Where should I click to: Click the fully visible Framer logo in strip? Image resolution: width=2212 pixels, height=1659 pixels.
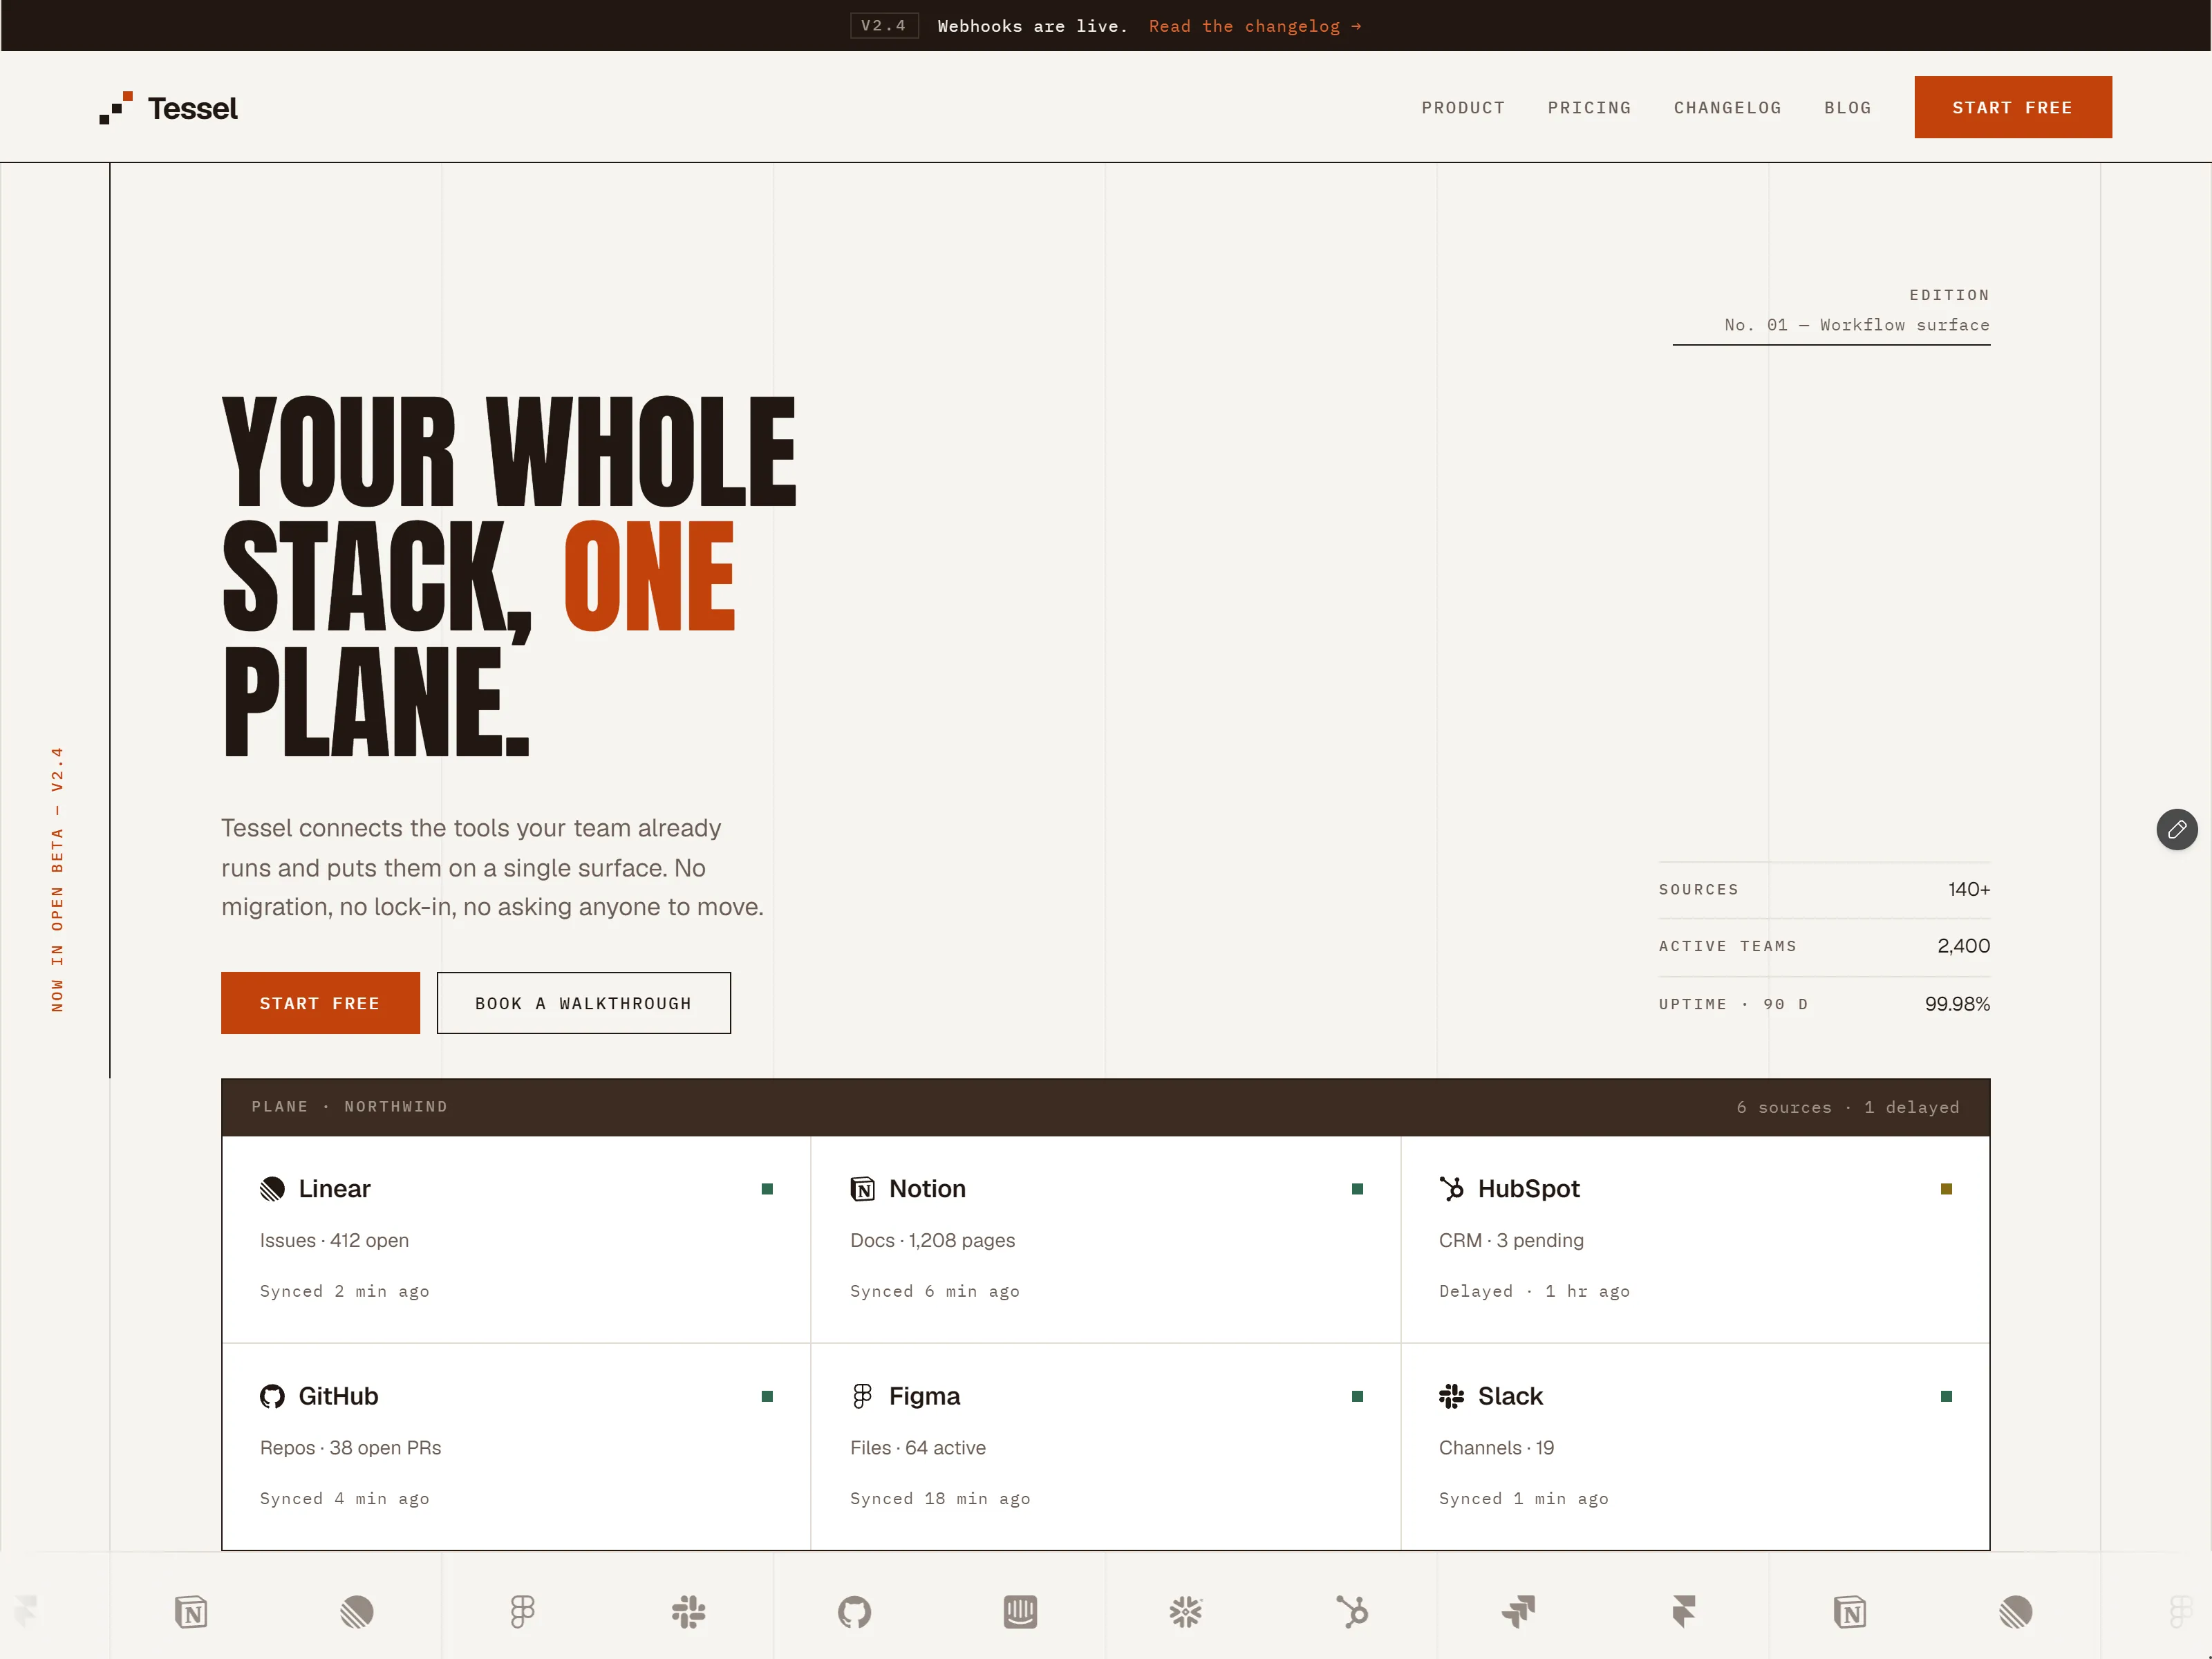[x=1684, y=1612]
